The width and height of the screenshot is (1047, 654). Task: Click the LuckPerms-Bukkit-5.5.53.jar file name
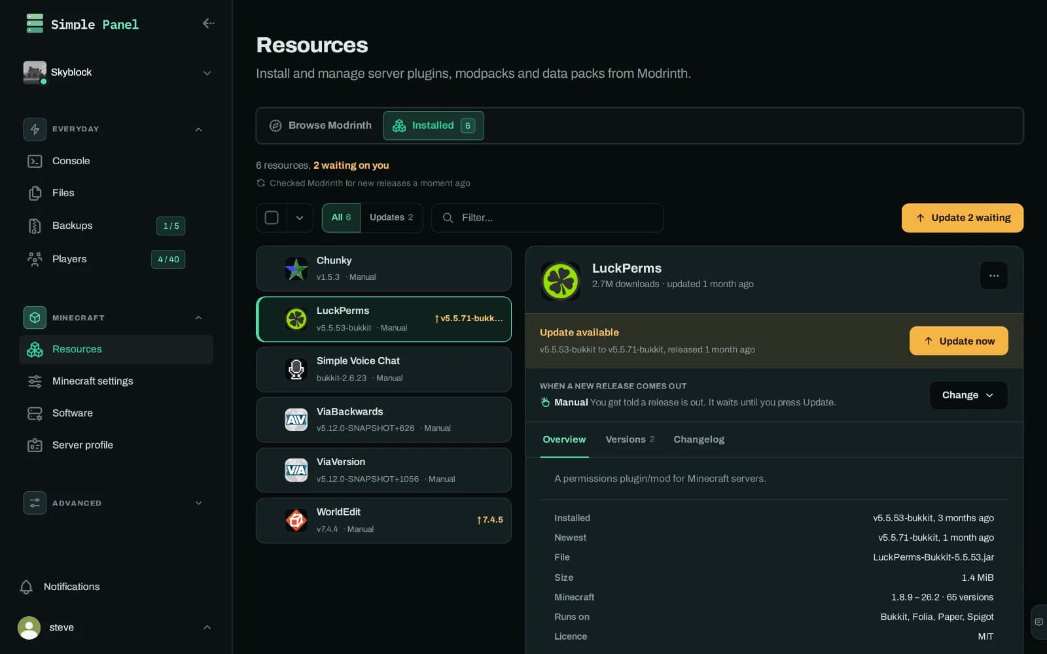pyautogui.click(x=933, y=557)
